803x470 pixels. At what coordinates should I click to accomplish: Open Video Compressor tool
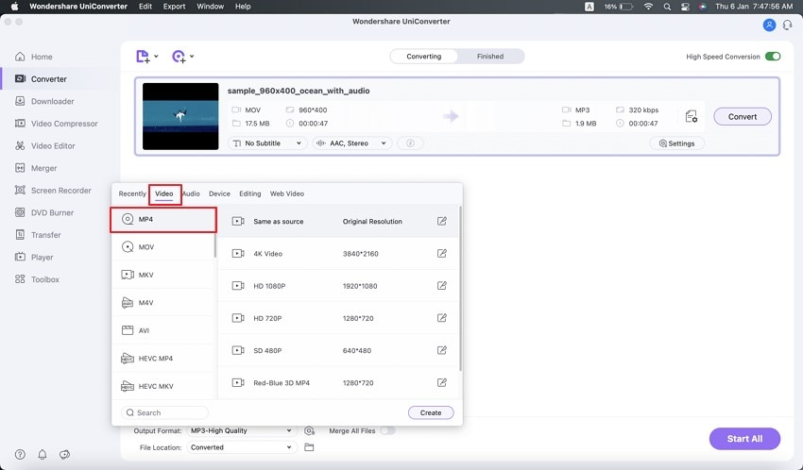pos(57,124)
